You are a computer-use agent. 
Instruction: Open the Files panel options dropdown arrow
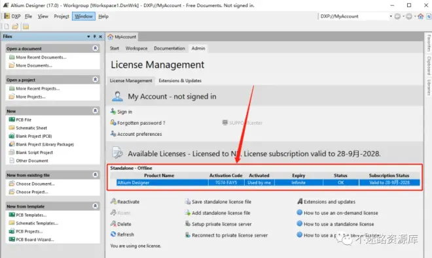coord(88,37)
